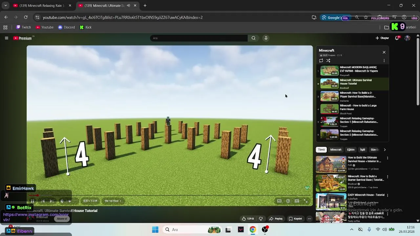Play 'How to build a Large Farm House'
The height and width of the screenshot is (236, 420).
[x=353, y=109]
